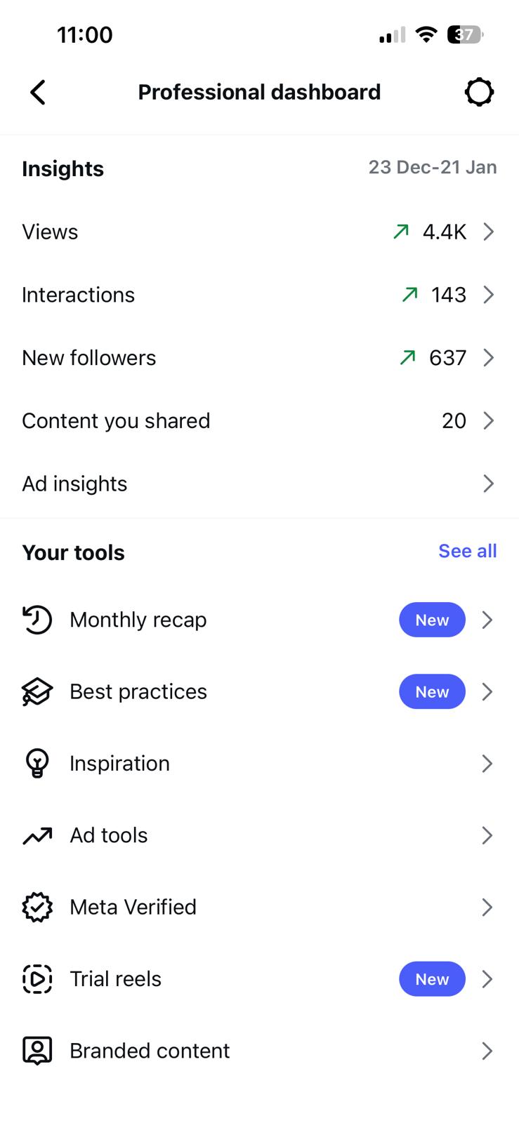
Task: Open Interactions details via its chevron
Action: [x=489, y=295]
